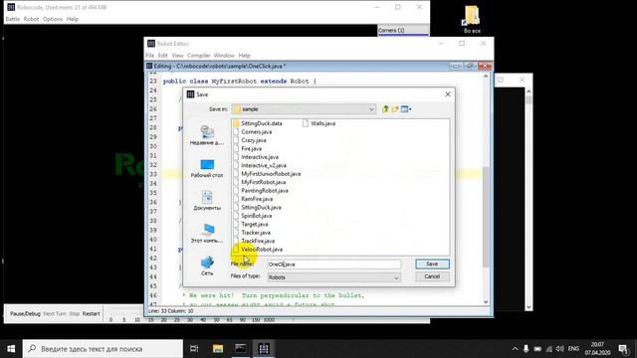Expand the Save in folder dropdown
This screenshot has width=637, height=358.
point(371,109)
